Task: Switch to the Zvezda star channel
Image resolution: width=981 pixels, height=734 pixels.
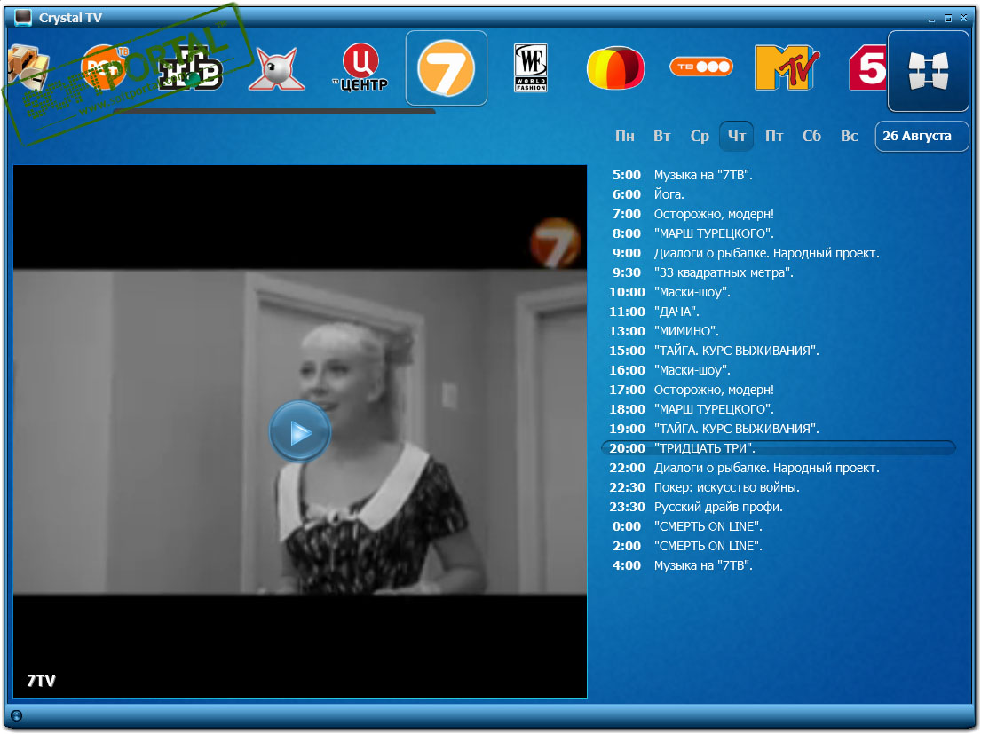Action: tap(276, 68)
